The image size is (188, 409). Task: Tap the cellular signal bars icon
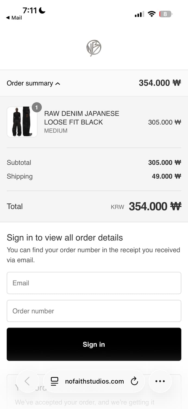(139, 14)
